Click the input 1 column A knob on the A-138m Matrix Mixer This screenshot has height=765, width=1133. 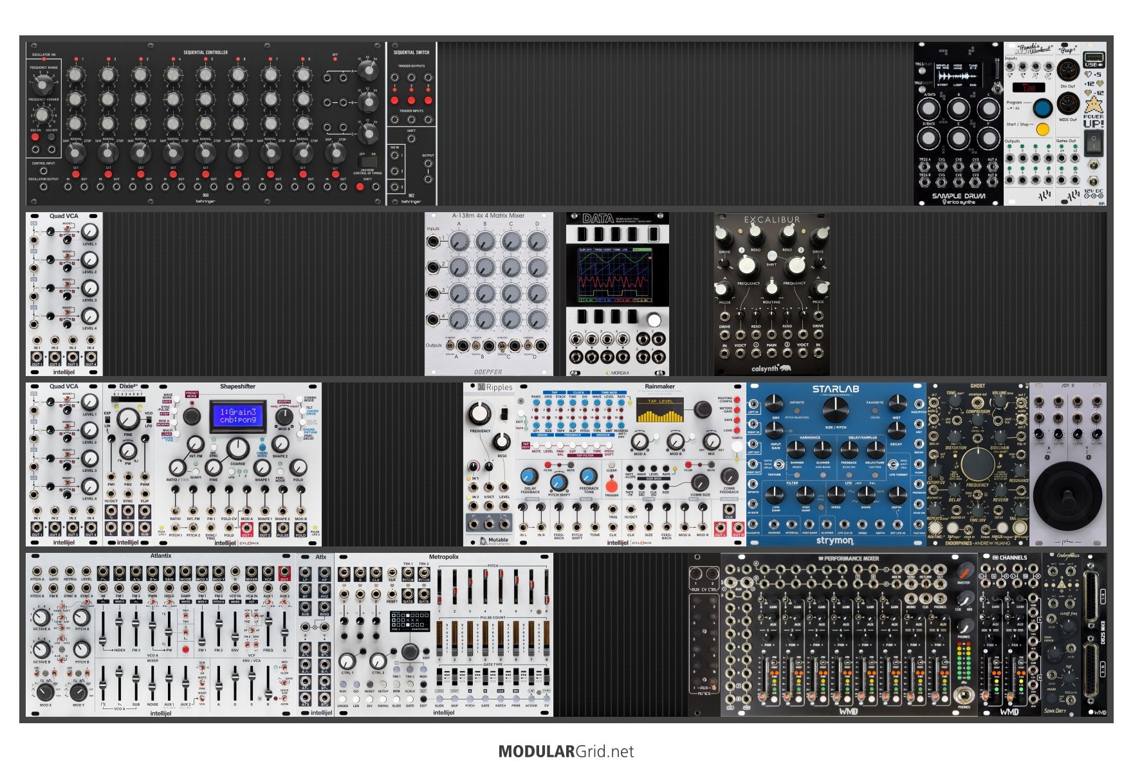pyautogui.click(x=459, y=242)
